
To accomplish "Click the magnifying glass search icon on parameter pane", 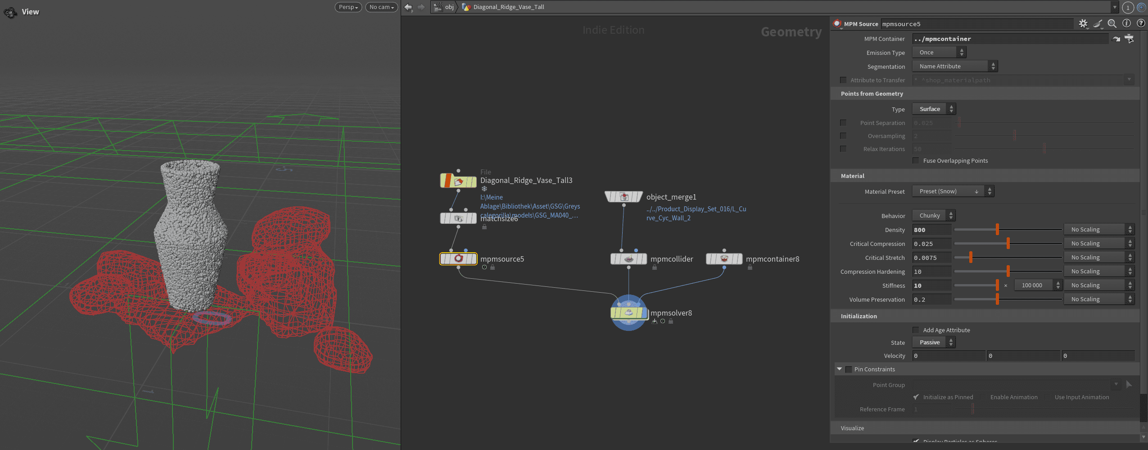I will pos(1112,24).
